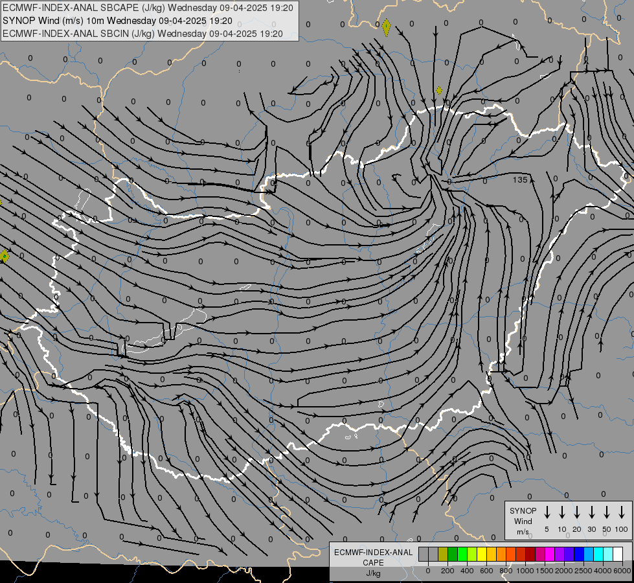Select the bright green CAPE legend swatch
Screen dimensions: 634x583
pos(462,554)
